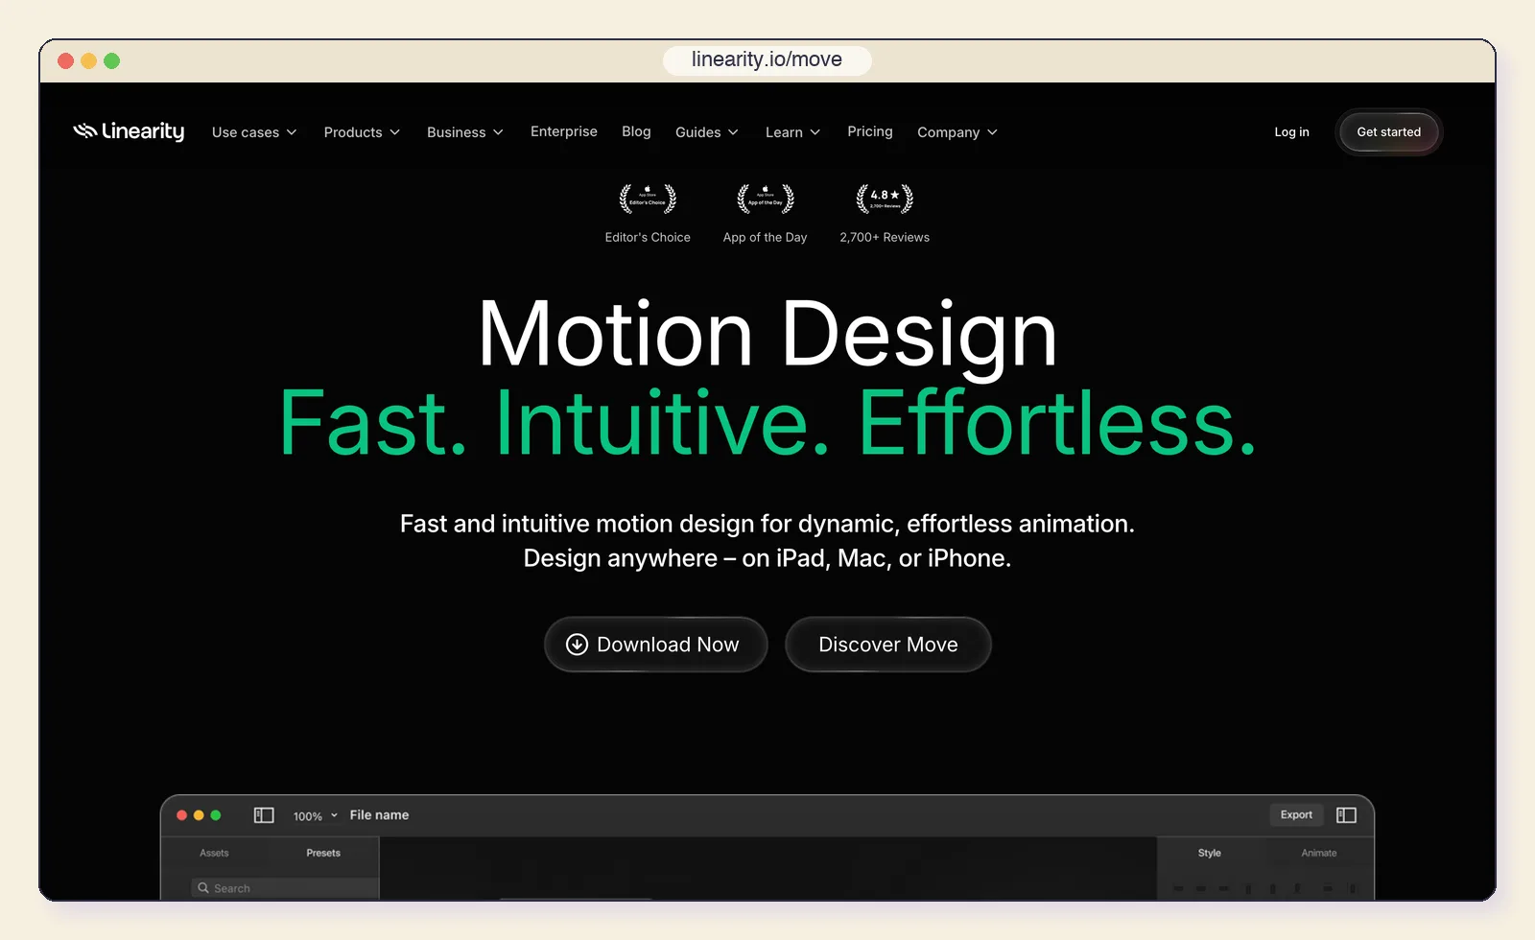The width and height of the screenshot is (1535, 940).
Task: Toggle the right inspector panel icon
Action: 1346,815
